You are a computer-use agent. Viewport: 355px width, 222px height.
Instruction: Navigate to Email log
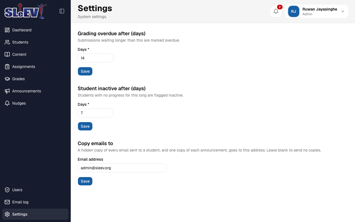[35, 202]
